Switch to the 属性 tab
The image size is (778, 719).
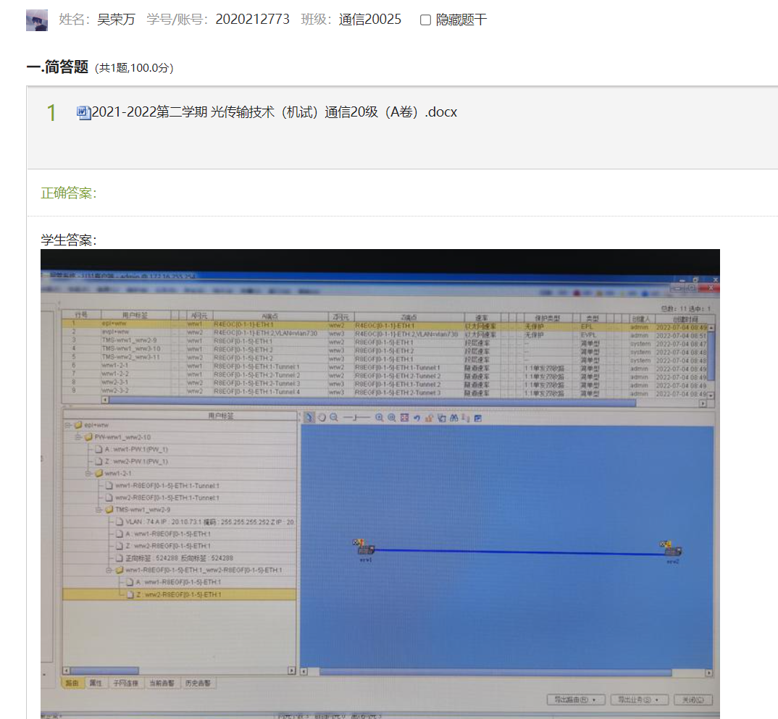point(95,683)
